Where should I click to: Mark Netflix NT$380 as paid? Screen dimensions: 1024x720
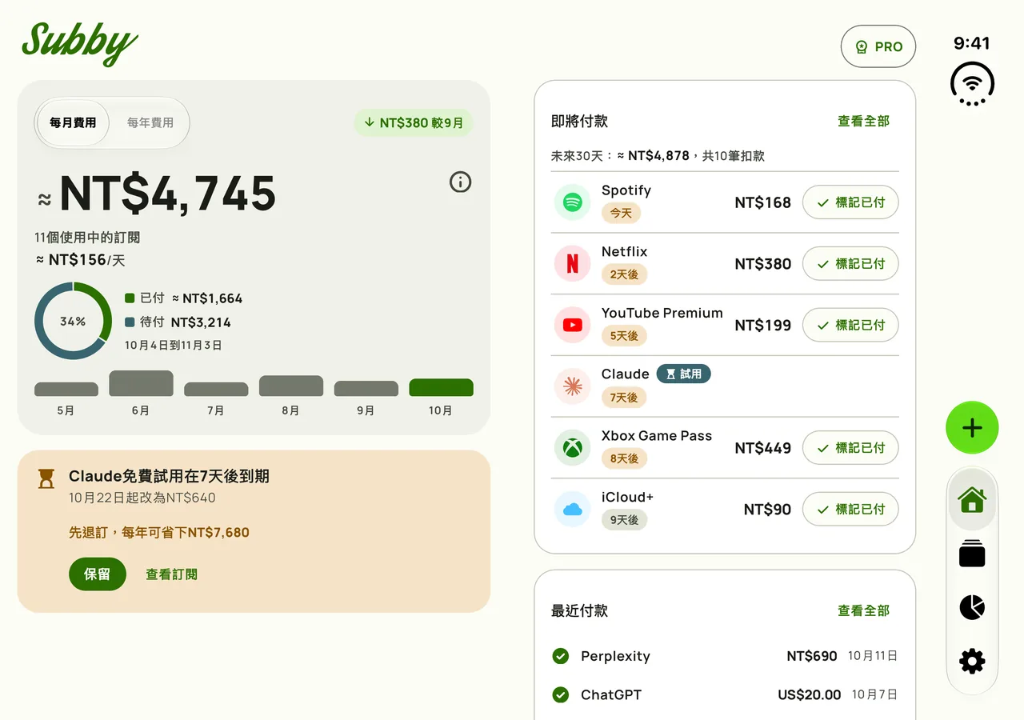850,263
